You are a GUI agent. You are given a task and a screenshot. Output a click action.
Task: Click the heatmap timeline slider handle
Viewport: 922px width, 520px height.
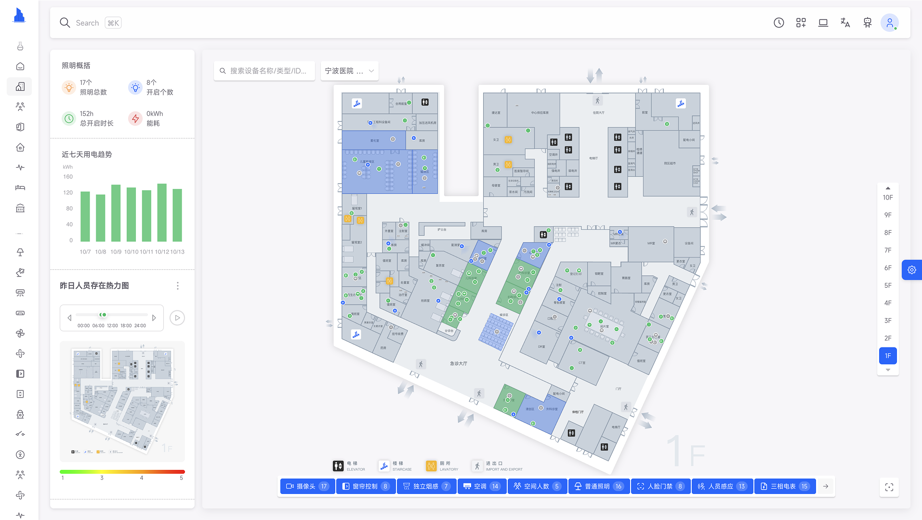pos(103,315)
